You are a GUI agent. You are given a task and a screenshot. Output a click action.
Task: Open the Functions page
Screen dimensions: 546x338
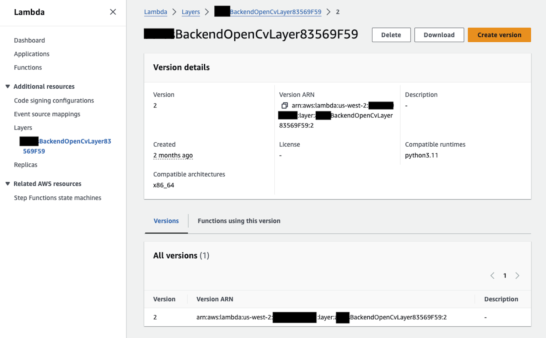(28, 68)
